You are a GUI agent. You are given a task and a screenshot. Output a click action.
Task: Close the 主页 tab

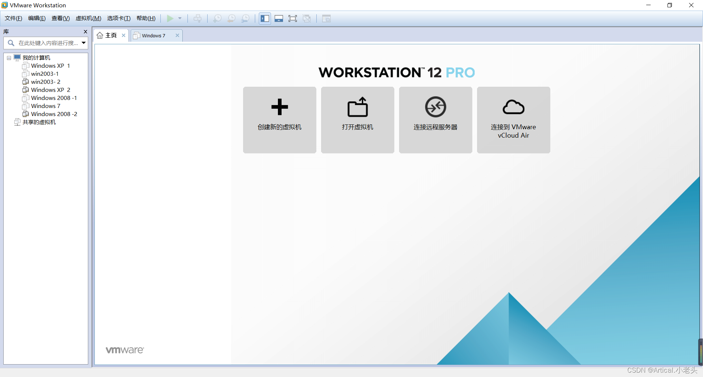[124, 36]
